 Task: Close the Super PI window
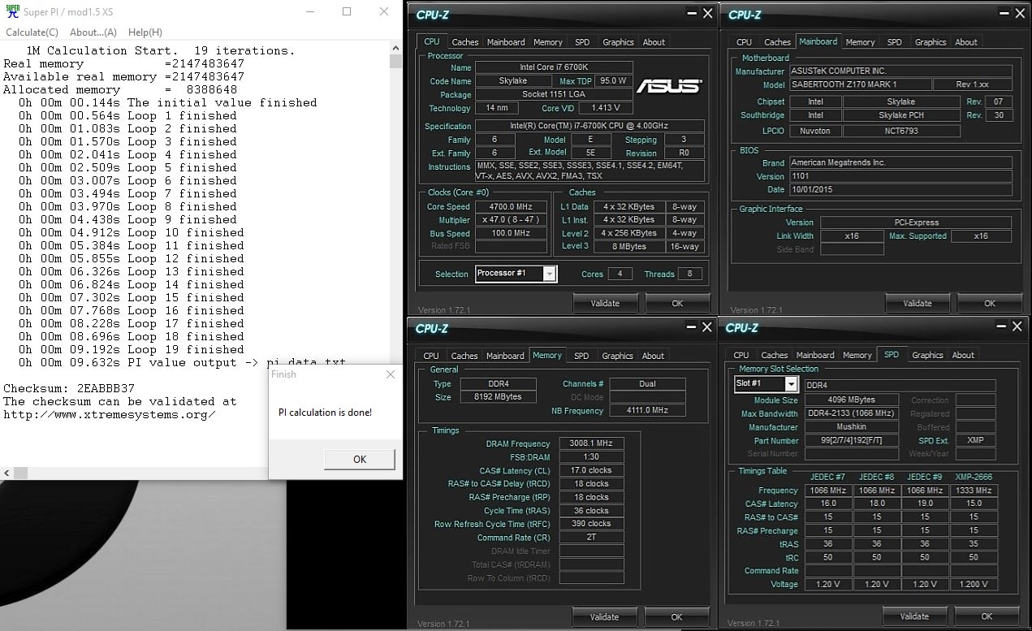[384, 11]
